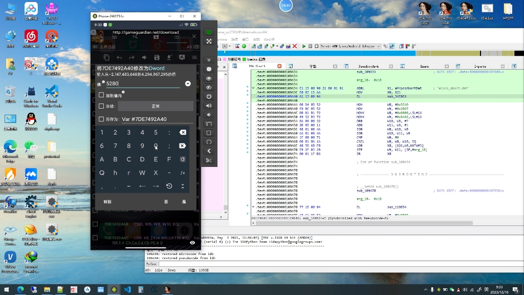The image size is (524, 295).
Task: Click the scissors screenshot icon in emulator sidebar
Action: [209, 160]
